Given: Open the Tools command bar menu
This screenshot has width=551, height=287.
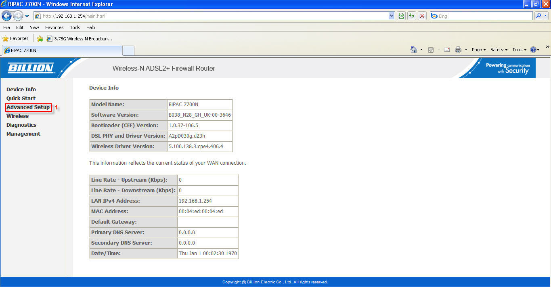Looking at the screenshot, I should coord(520,50).
